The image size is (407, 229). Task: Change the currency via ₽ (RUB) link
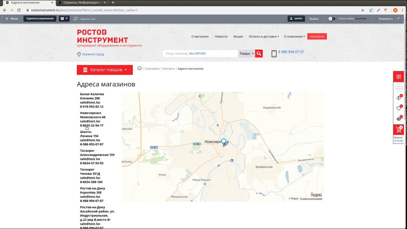[x=398, y=141]
